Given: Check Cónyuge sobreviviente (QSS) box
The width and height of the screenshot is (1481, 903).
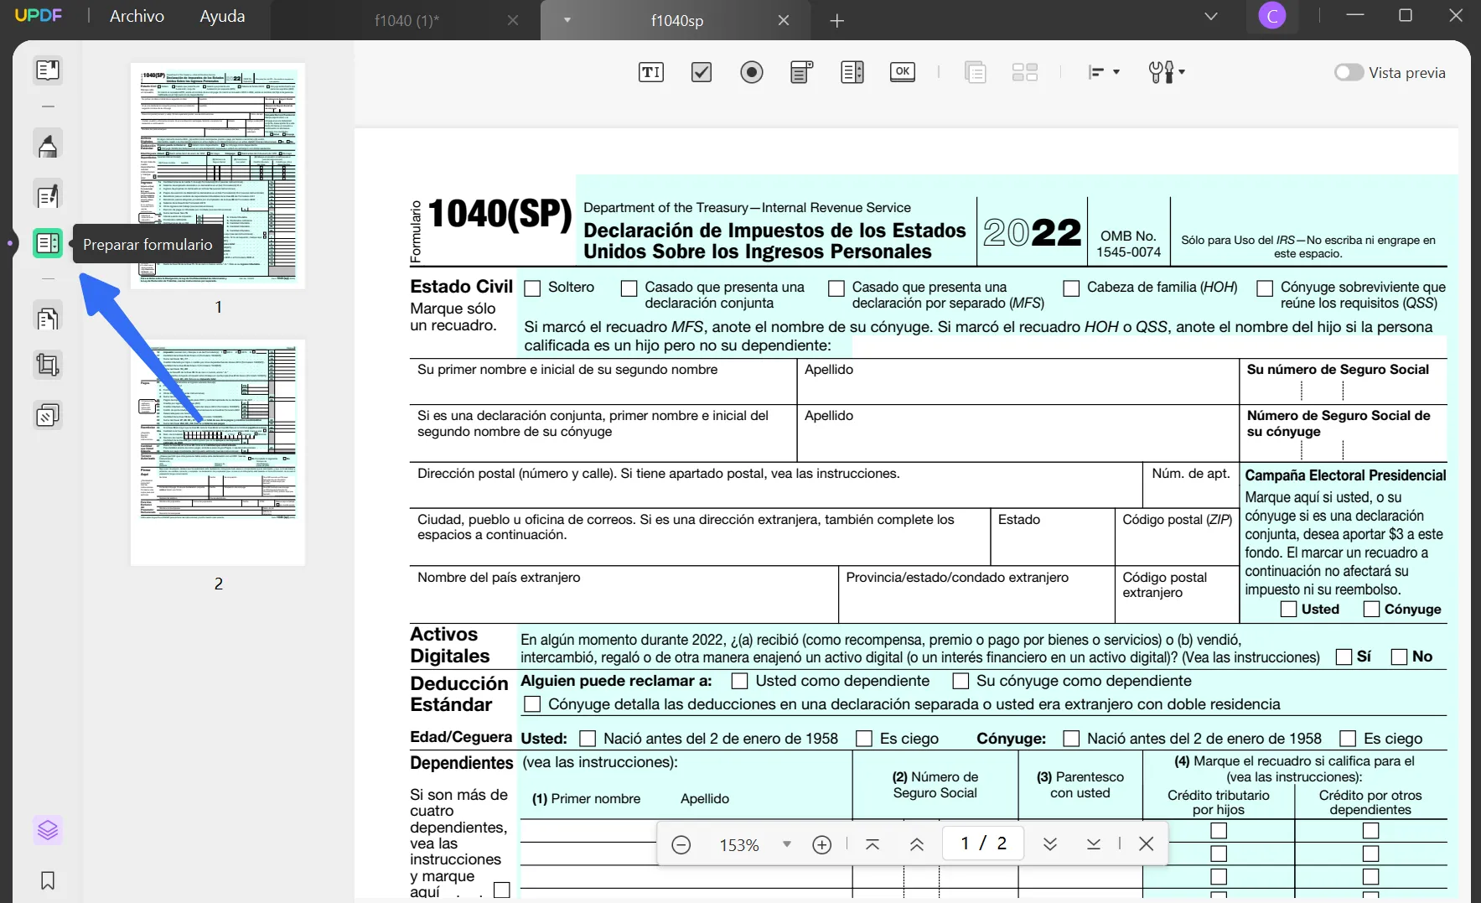Looking at the screenshot, I should (1265, 288).
